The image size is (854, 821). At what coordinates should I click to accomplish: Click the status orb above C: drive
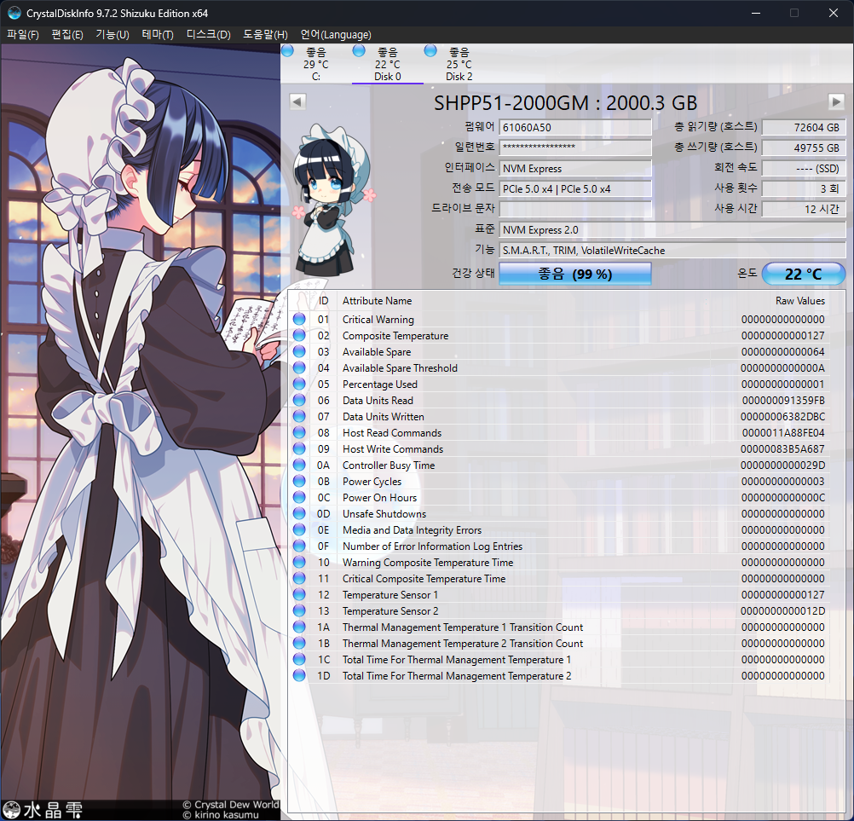tap(286, 51)
